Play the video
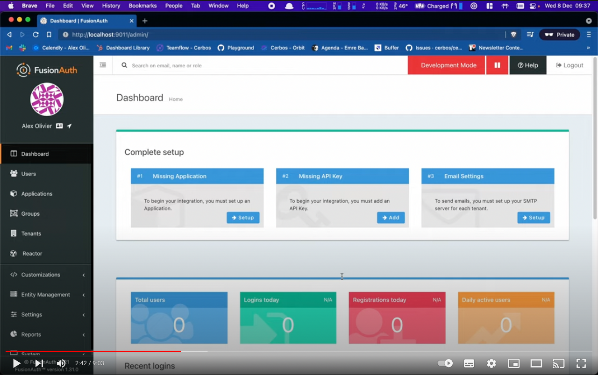This screenshot has width=598, height=375. point(16,363)
